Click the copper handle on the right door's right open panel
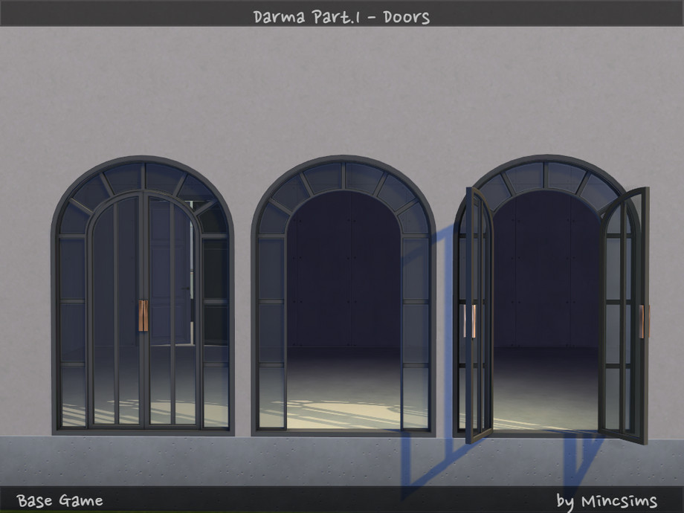The height and width of the screenshot is (513, 684). click(x=643, y=320)
